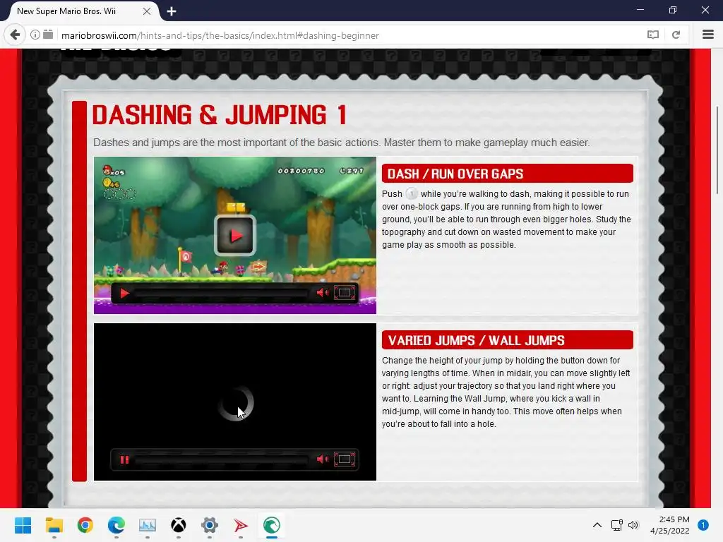Open a new tab with the plus button
Image resolution: width=723 pixels, height=542 pixels.
pyautogui.click(x=172, y=11)
